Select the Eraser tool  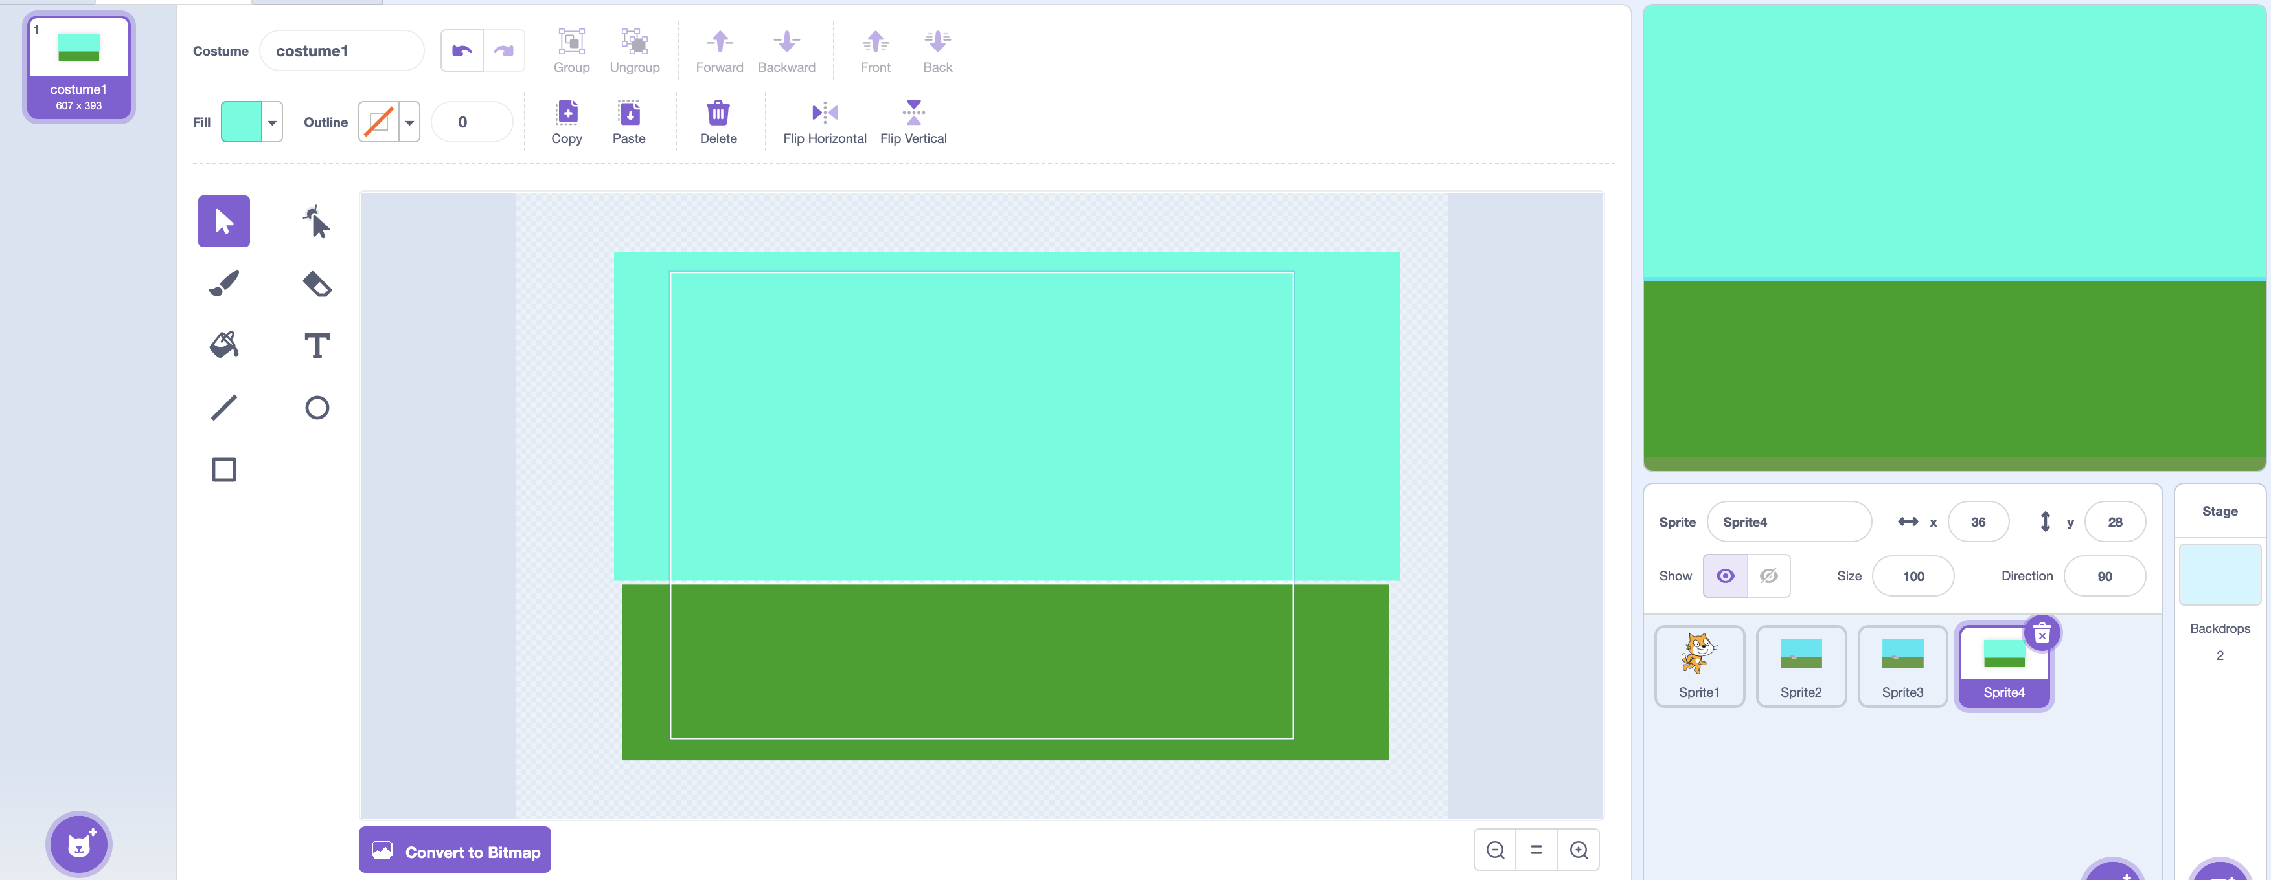[x=317, y=283]
